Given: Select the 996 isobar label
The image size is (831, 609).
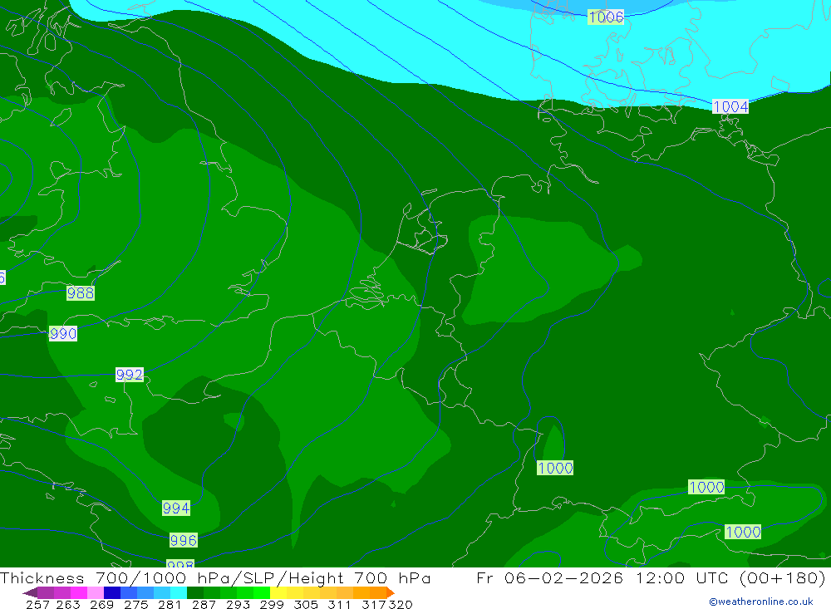Looking at the screenshot, I should coord(184,540).
